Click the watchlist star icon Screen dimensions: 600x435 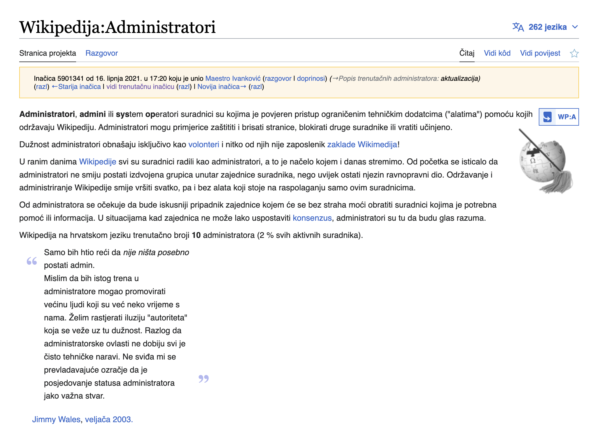574,53
